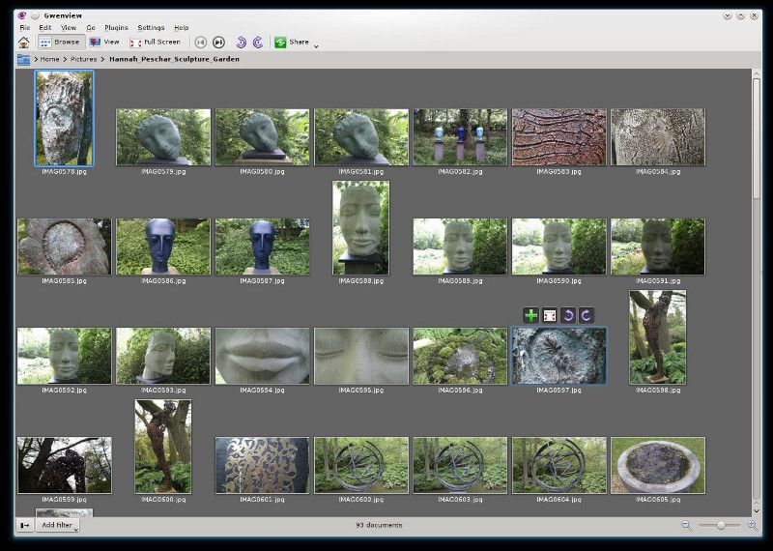The width and height of the screenshot is (773, 551).
Task: Rotate left using toolbar icon
Action: click(x=241, y=43)
